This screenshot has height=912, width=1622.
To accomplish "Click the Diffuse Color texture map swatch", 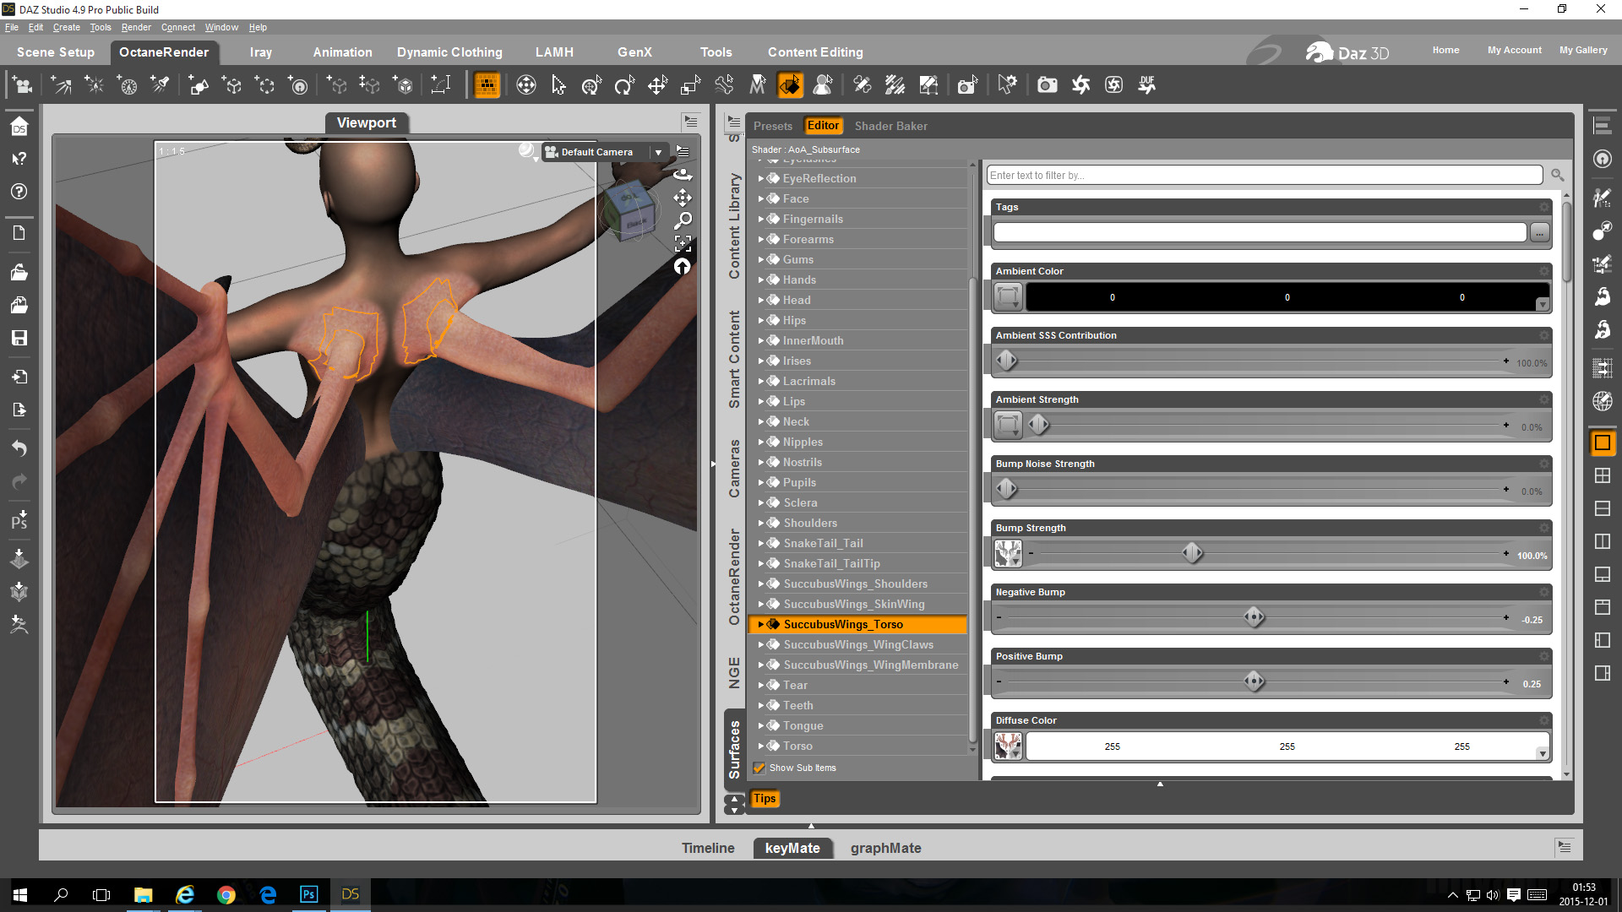I will tap(1008, 746).
